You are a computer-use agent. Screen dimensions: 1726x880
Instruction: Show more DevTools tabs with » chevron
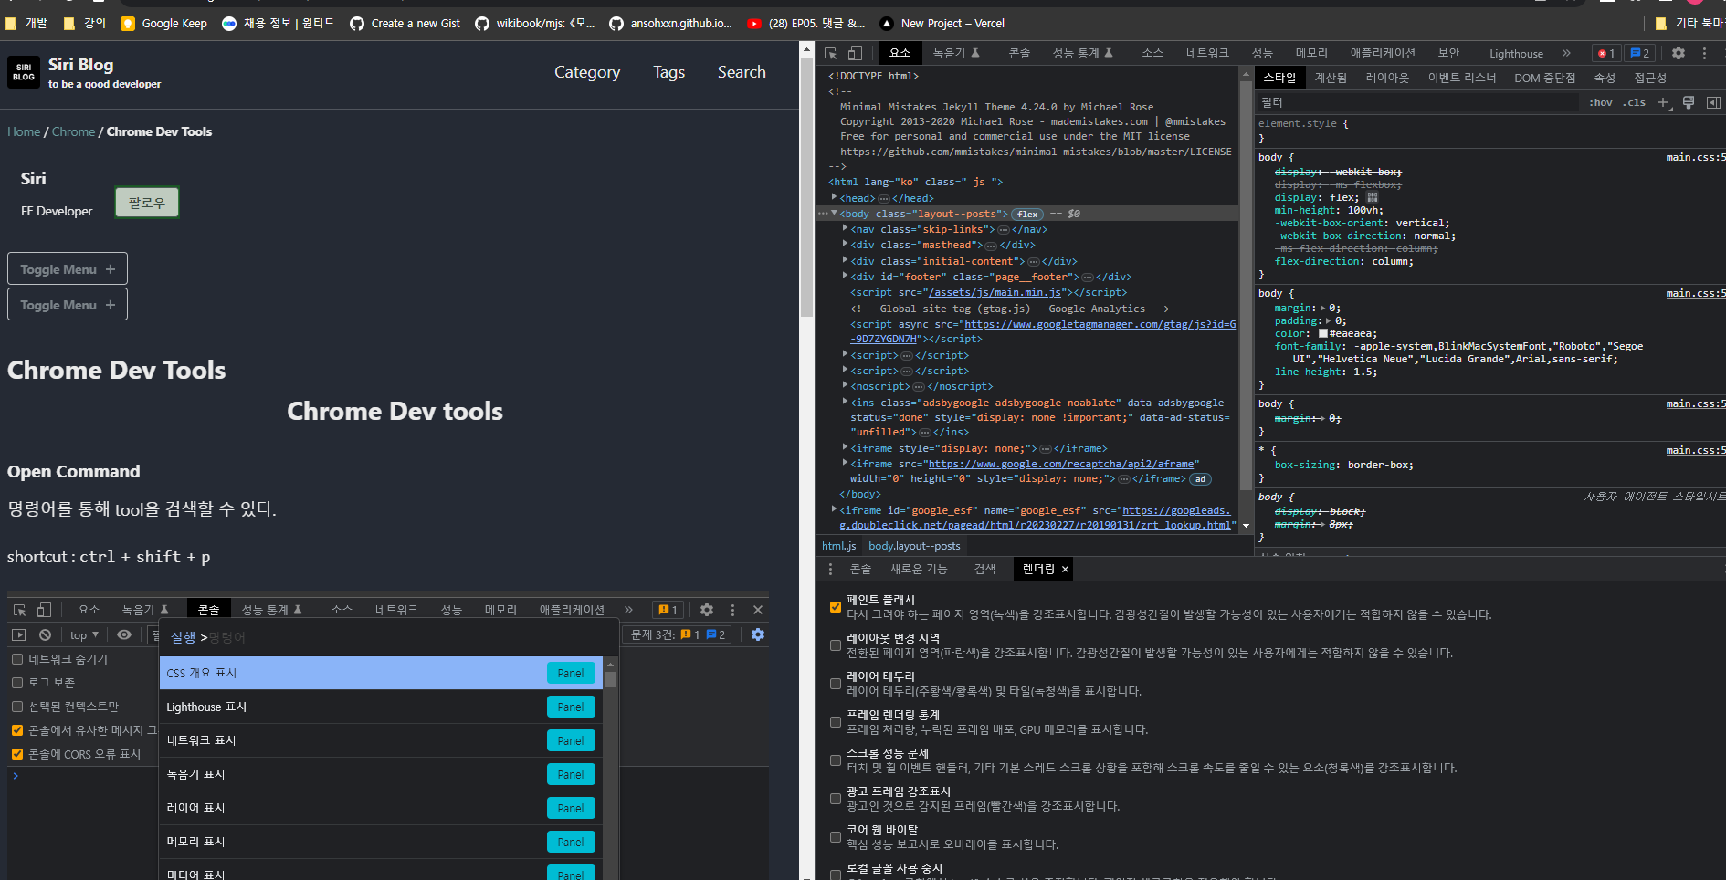(1566, 53)
